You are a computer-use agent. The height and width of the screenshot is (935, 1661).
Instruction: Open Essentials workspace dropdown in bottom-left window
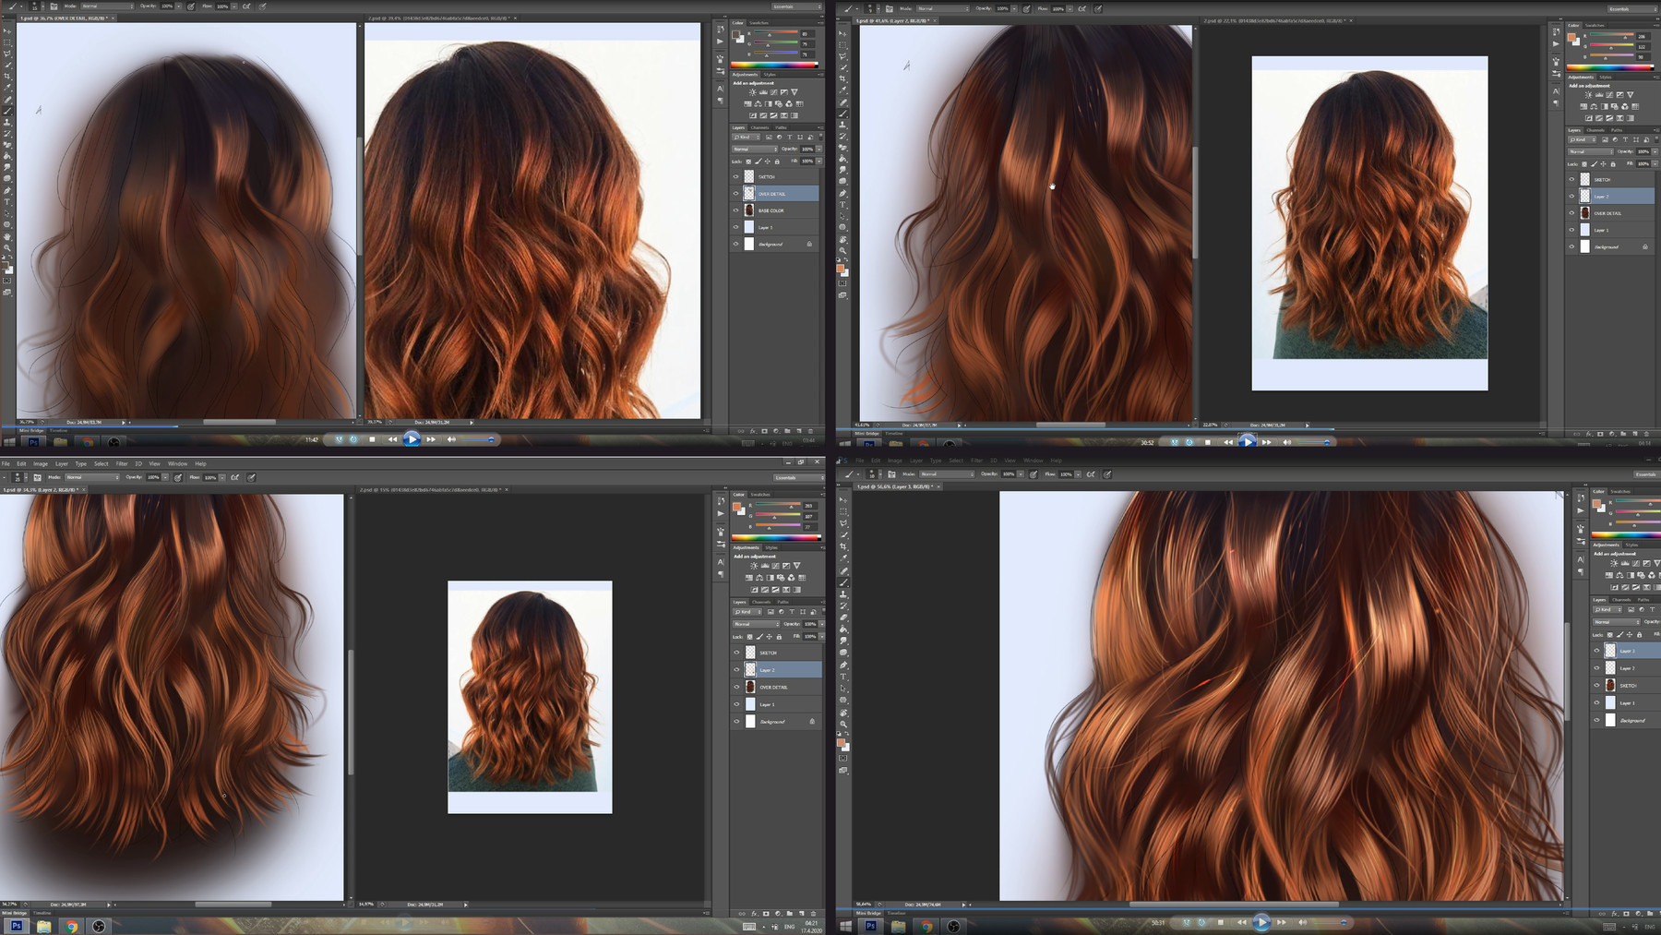799,477
